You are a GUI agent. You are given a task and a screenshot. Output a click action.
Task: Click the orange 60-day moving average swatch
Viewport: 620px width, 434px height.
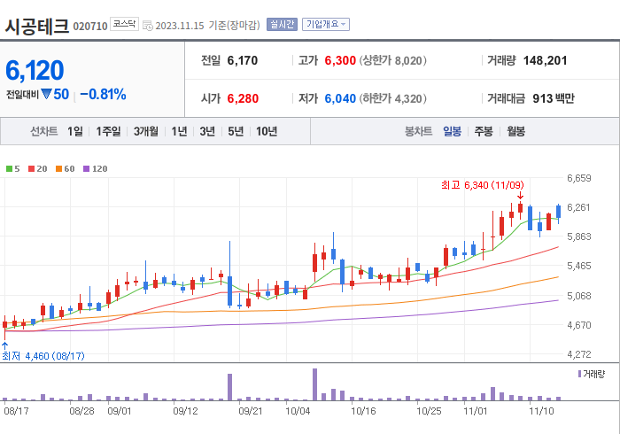point(59,169)
